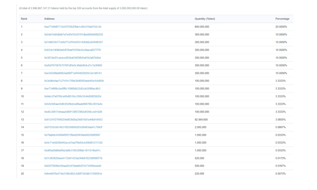Open rank 2 address 0x54d15d0d link
Screen dimensions: 317x190
pos(74,35)
